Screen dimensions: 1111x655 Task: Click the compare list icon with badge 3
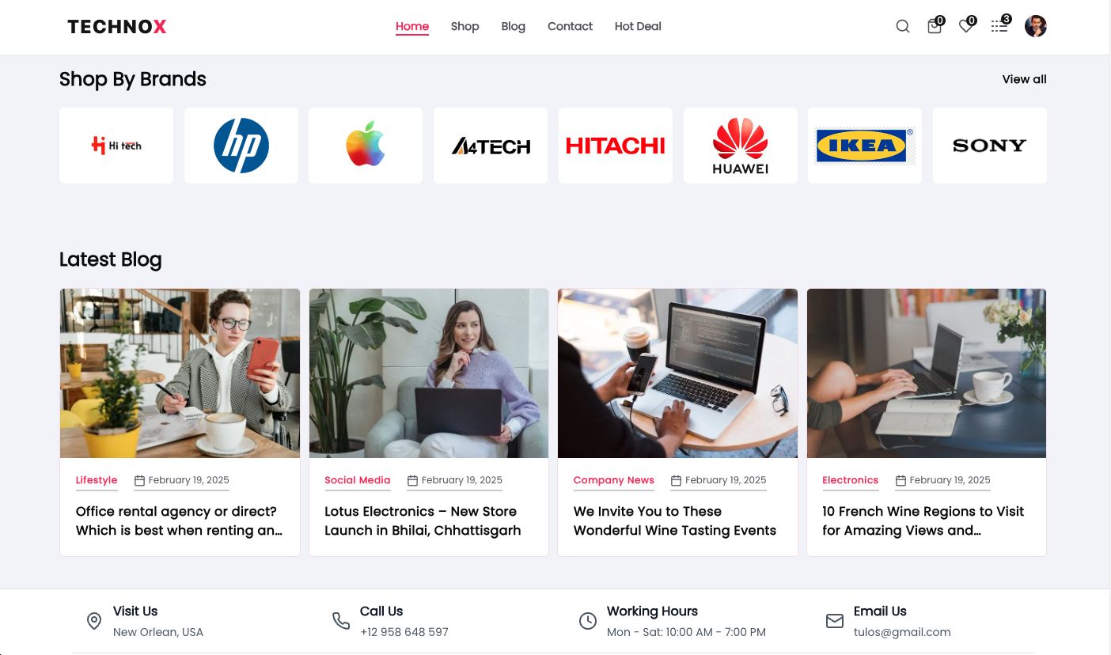[999, 26]
